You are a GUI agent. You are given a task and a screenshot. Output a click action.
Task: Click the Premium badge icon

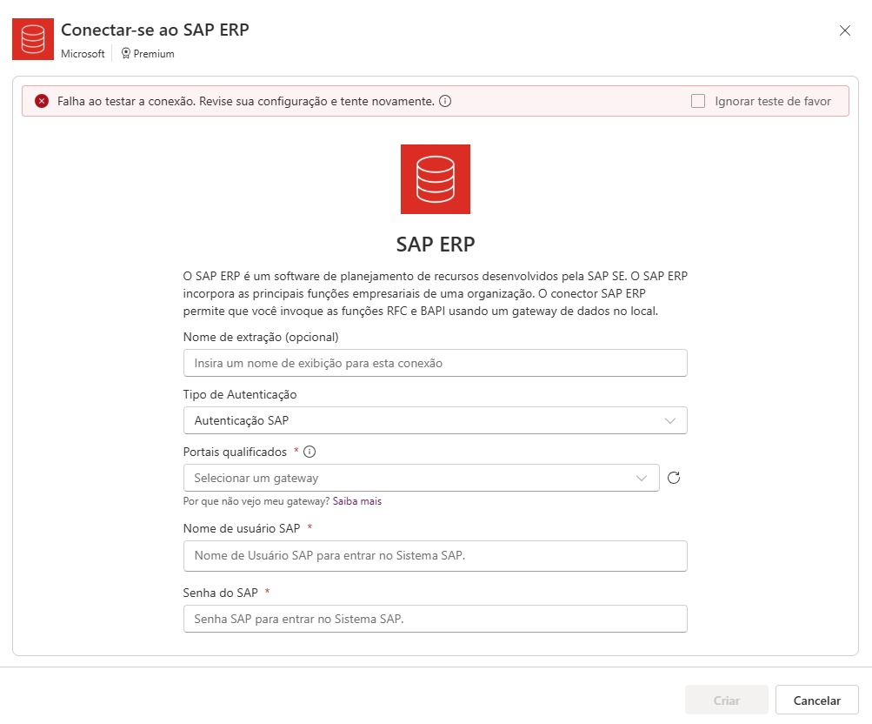point(126,53)
